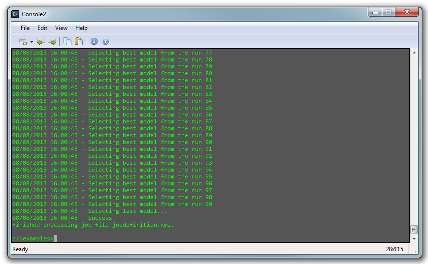
Task: Click the scrollbar down arrow
Action: point(414,238)
